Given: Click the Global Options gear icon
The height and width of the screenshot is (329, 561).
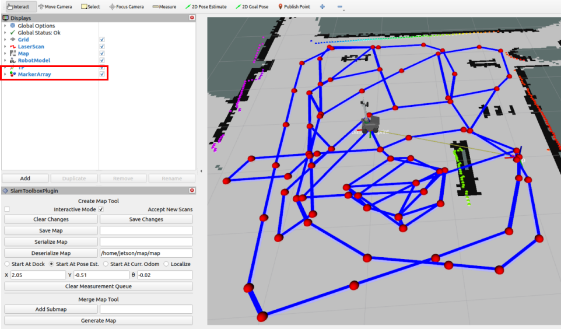Looking at the screenshot, I should click(x=12, y=26).
